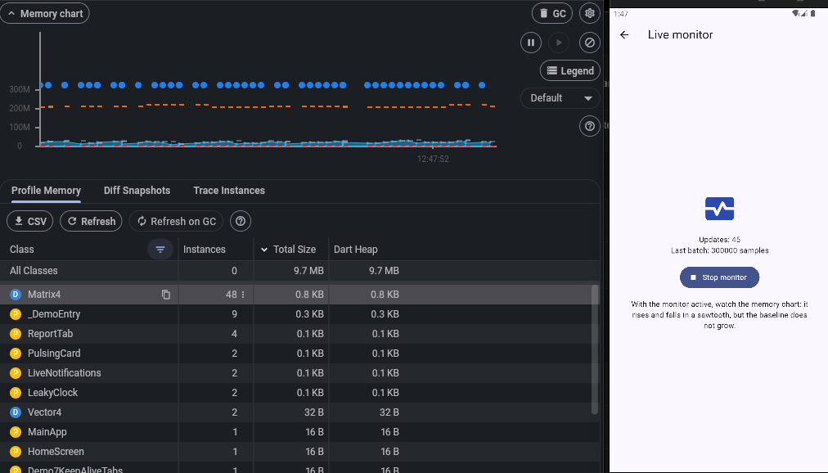Click the class table vertical scrollbar

point(595,349)
